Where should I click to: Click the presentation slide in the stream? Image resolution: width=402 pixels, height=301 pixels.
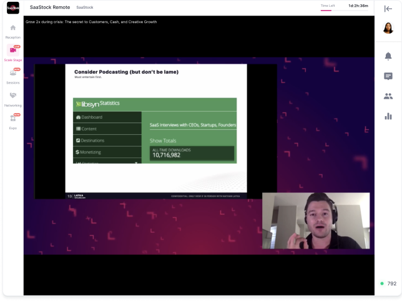coord(155,128)
